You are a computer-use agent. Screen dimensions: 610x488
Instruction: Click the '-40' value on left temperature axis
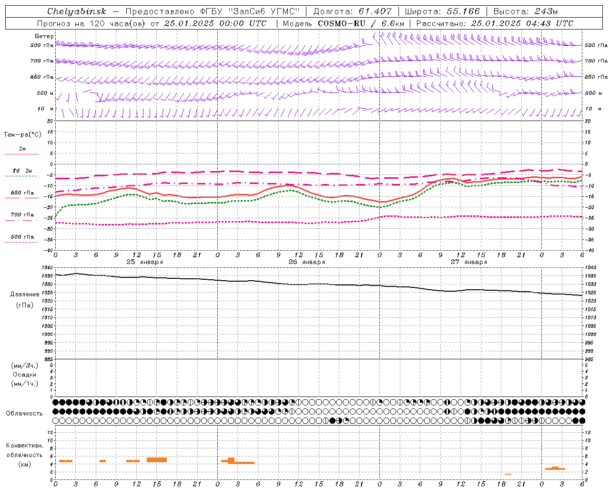pos(49,251)
